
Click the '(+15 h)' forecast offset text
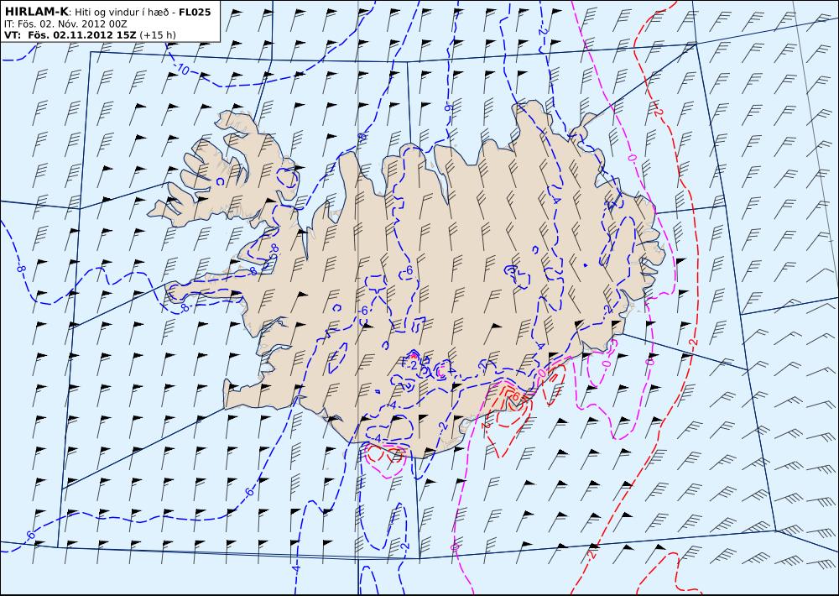tap(158, 35)
